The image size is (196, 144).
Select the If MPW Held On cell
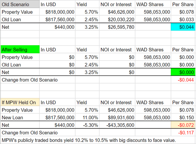20,103
